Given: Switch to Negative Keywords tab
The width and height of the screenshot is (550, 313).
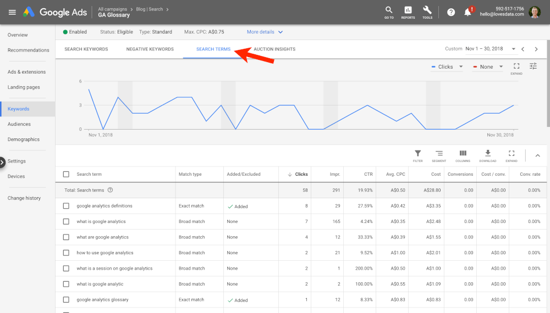Looking at the screenshot, I should (150, 49).
